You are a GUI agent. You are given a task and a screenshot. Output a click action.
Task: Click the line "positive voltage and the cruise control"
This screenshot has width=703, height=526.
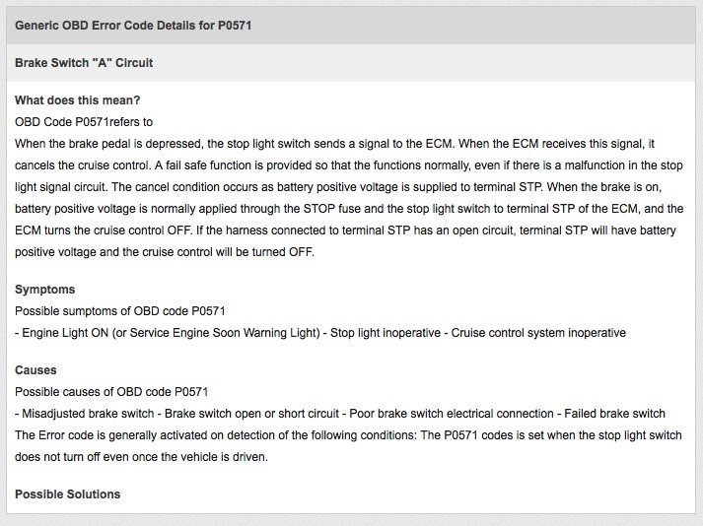click(165, 252)
